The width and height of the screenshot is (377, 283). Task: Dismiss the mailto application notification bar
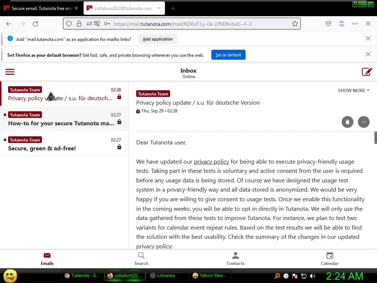(368, 38)
